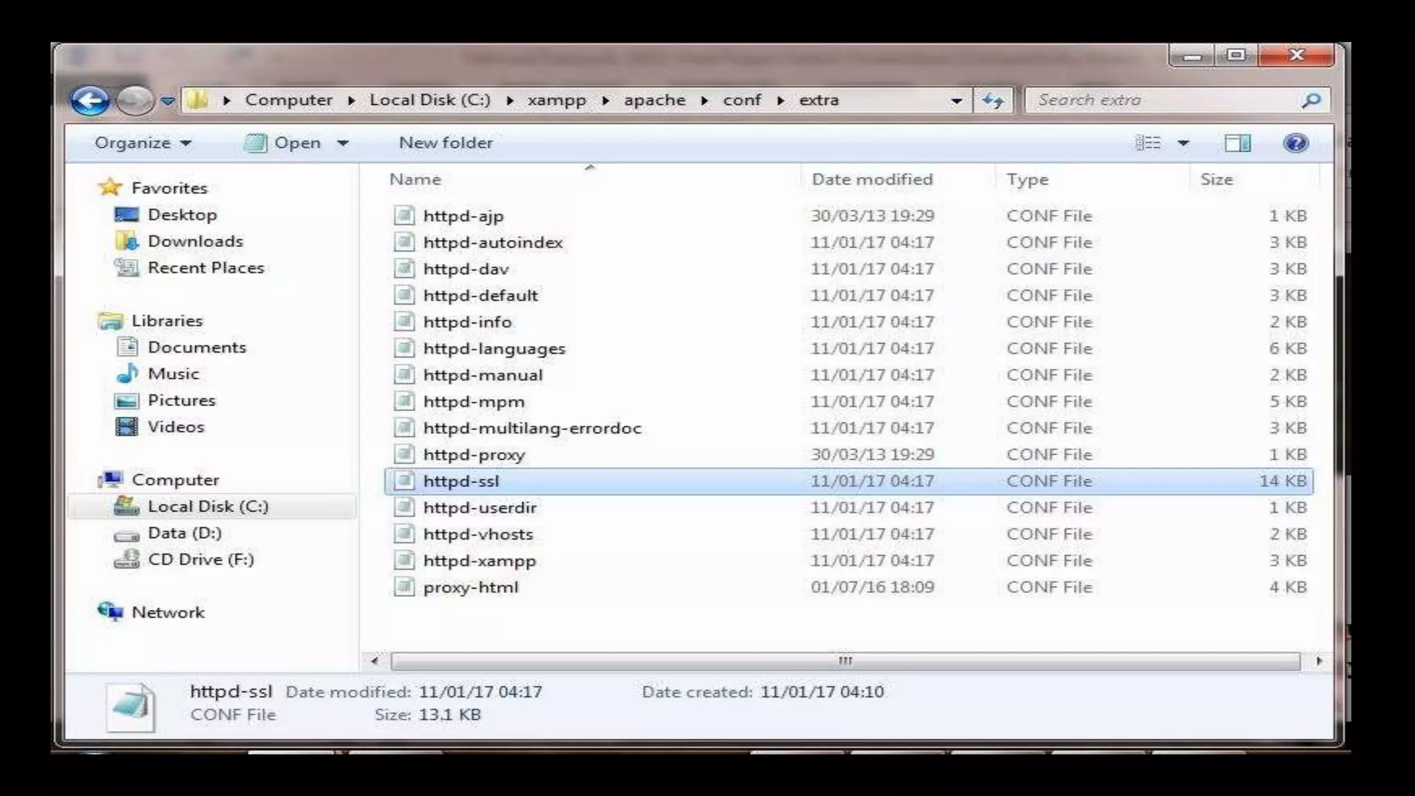The height and width of the screenshot is (796, 1415).
Task: Click the Back navigation arrow
Action: pos(90,101)
